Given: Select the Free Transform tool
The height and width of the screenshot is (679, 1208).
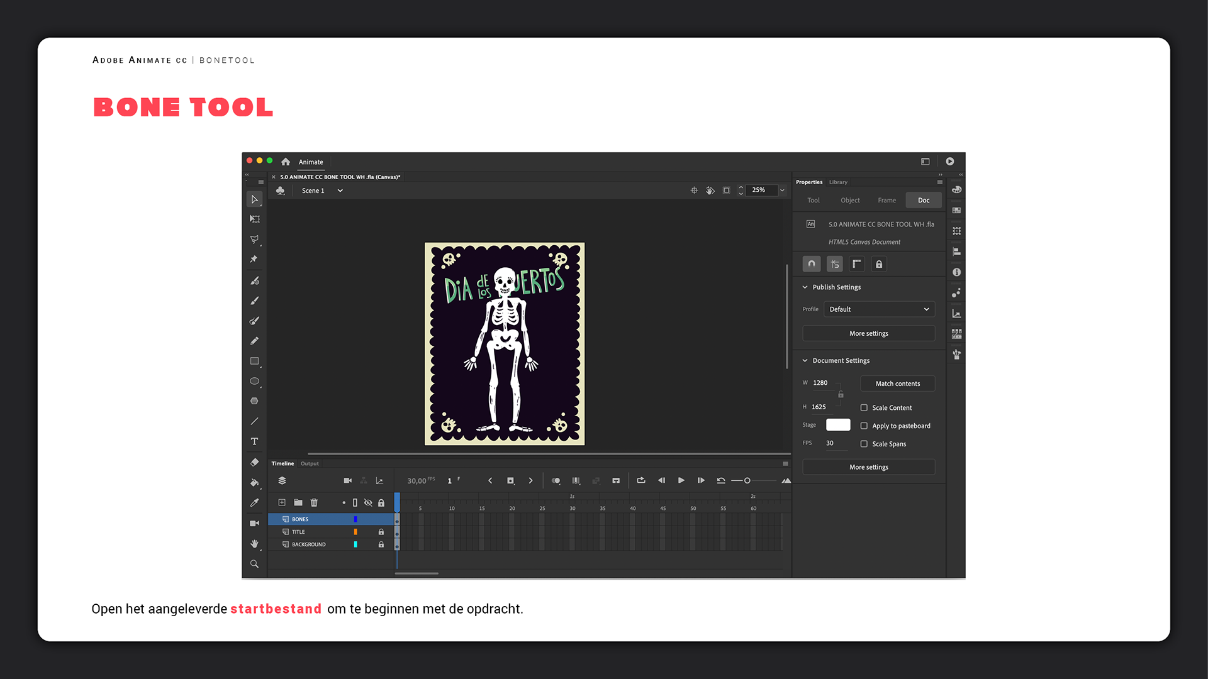Looking at the screenshot, I should click(254, 219).
